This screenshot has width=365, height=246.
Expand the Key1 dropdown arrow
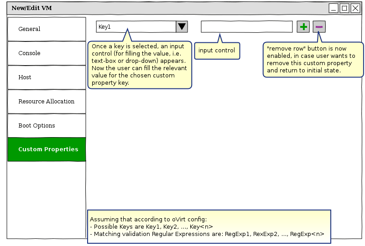182,27
